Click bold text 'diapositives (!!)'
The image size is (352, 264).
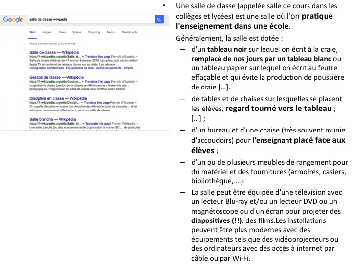[x=216, y=220]
